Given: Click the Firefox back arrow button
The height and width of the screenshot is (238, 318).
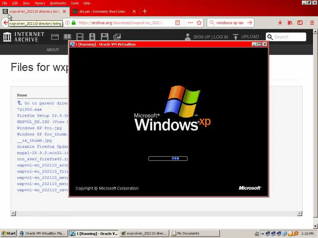Looking at the screenshot, I should click(6, 23).
